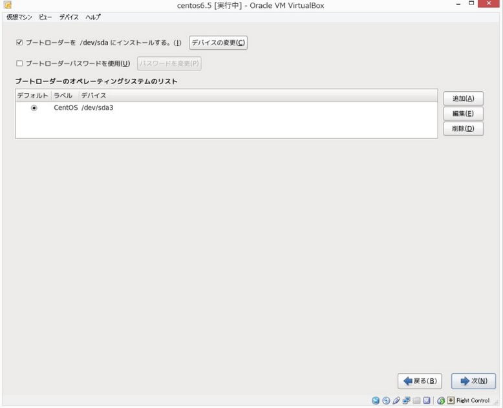This screenshot has height=408, width=503.
Task: Minimize the VirtualBox window
Action: click(458, 4)
